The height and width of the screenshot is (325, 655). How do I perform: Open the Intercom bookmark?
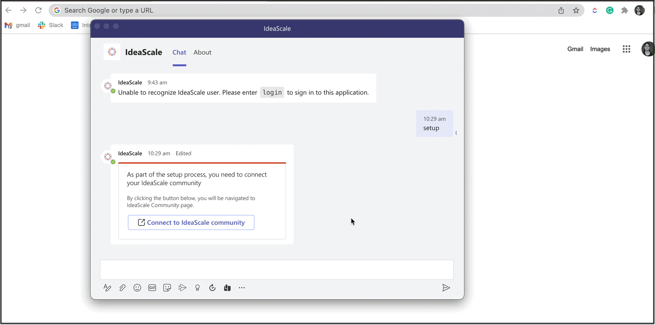tap(81, 25)
